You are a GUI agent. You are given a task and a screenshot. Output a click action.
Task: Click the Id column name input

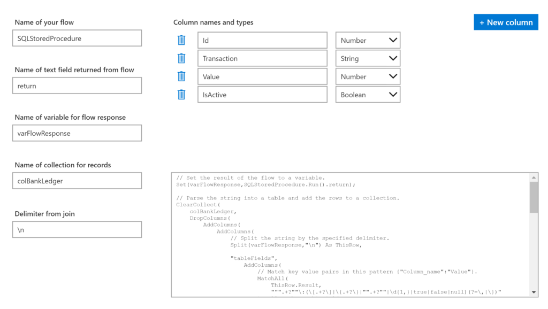pyautogui.click(x=262, y=40)
